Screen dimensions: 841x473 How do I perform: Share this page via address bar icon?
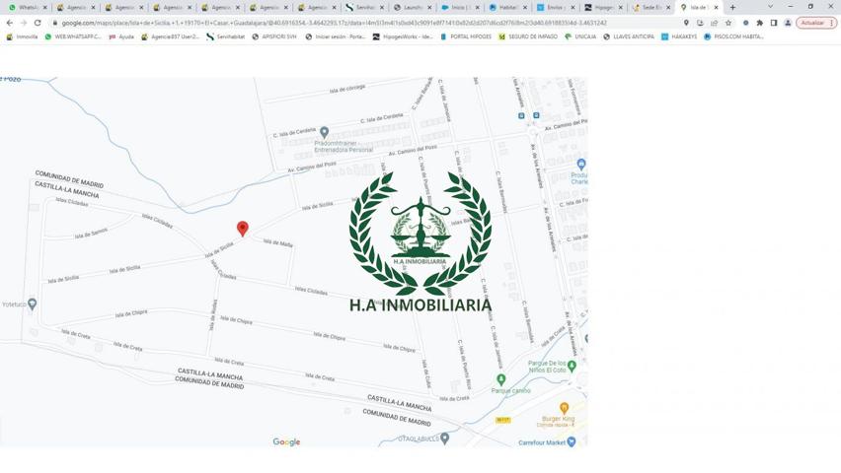(x=714, y=23)
